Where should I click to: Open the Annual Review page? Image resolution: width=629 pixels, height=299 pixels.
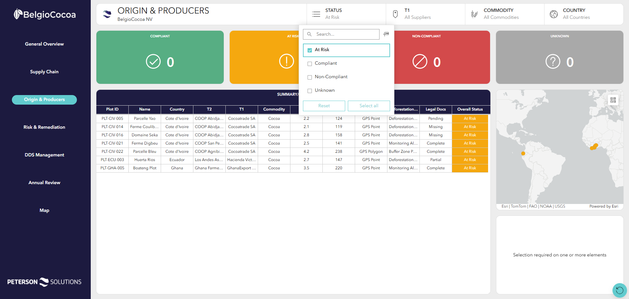(44, 183)
